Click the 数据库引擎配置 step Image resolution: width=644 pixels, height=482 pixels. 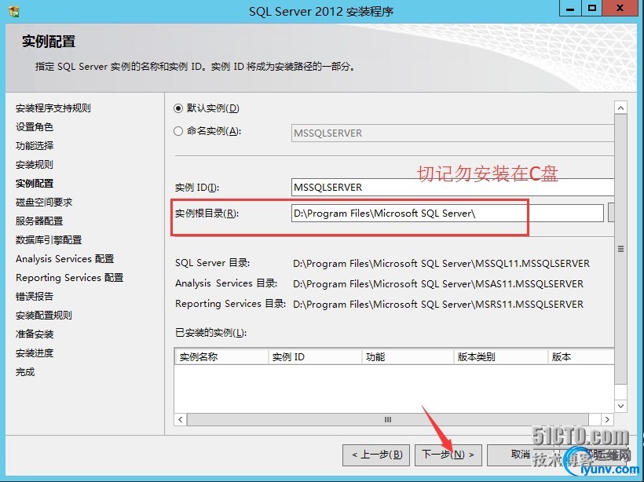pos(49,240)
